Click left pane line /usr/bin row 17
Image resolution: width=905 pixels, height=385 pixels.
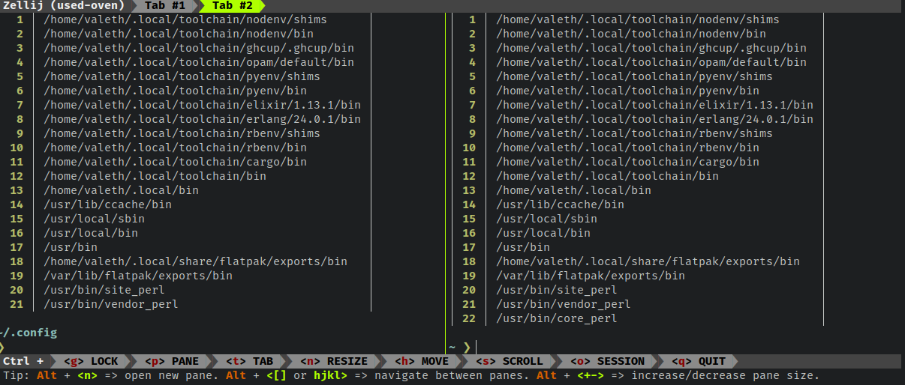coord(71,247)
